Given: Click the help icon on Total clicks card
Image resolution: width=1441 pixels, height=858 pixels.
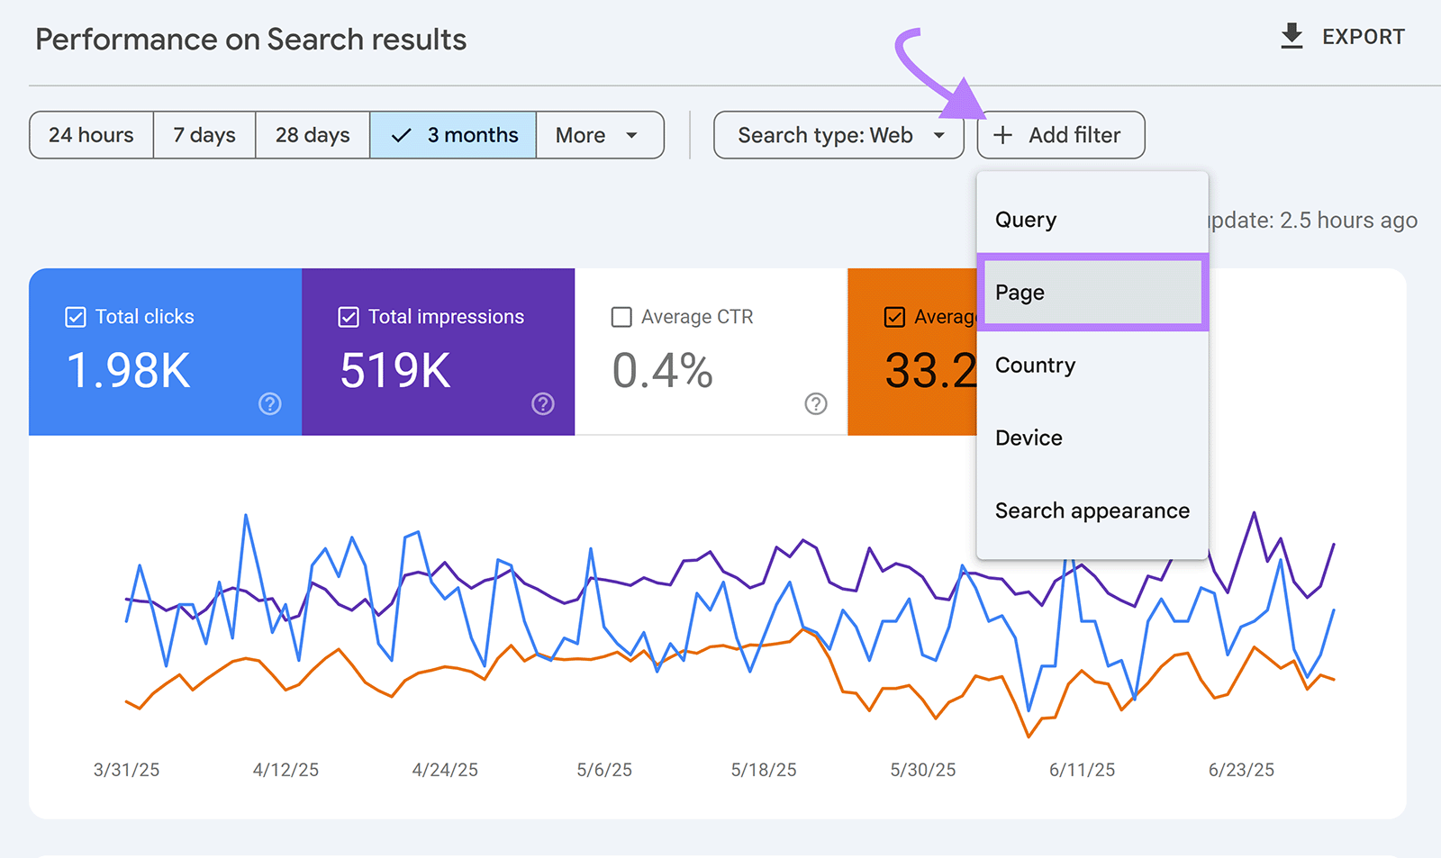Looking at the screenshot, I should (269, 404).
